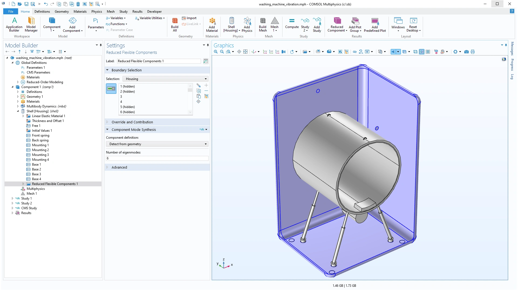Open the Component definition dropdown
The width and height of the screenshot is (518, 290).
point(157,144)
